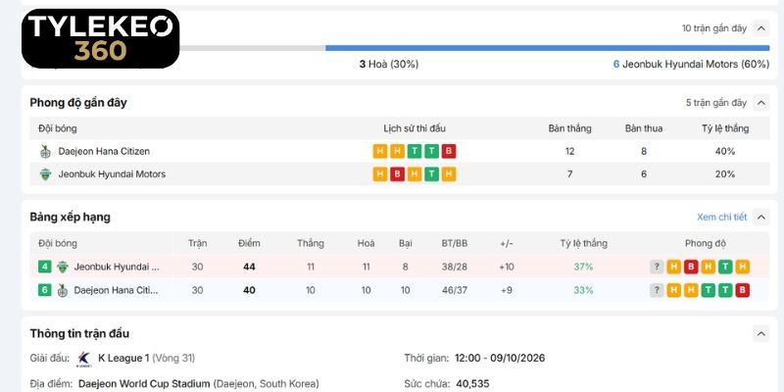The image size is (784, 392).
Task: Click 46/37 goals cell for Daejeon
Action: click(x=455, y=290)
